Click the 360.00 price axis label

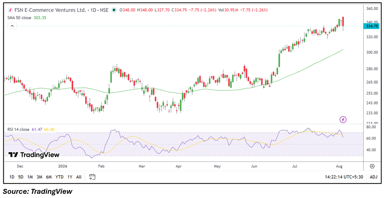(372, 9)
